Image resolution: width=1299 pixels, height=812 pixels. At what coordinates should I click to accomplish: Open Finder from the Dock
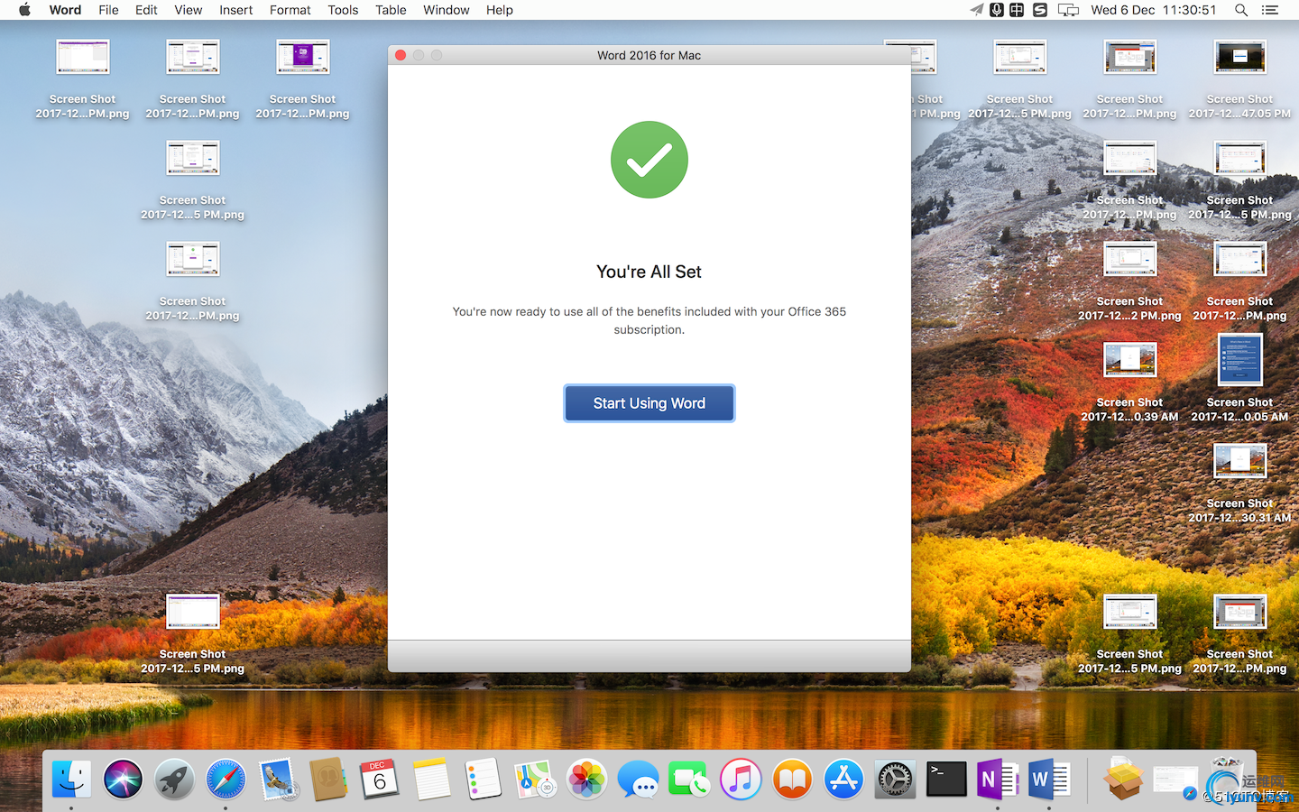coord(71,780)
